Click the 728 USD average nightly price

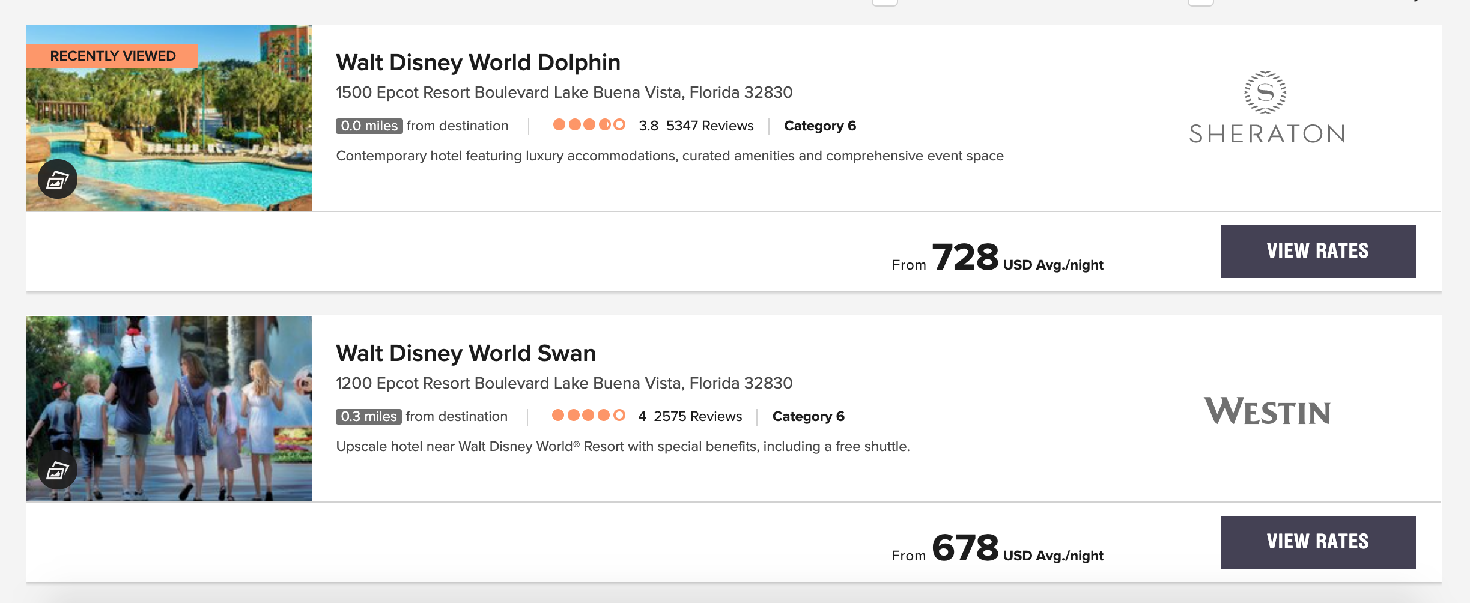coord(965,258)
